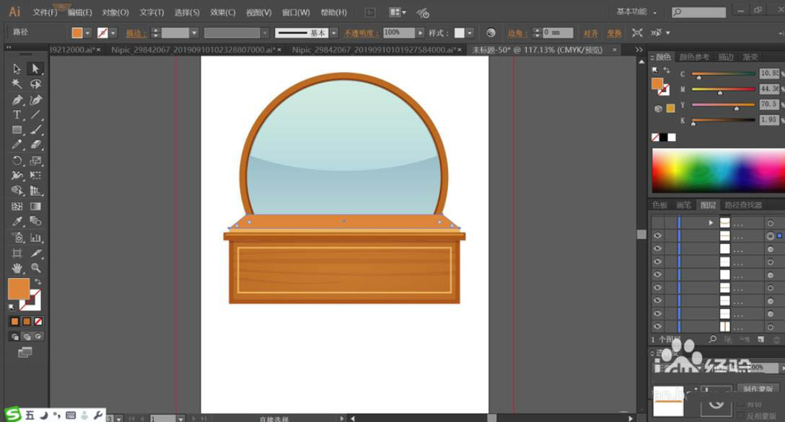
Task: Select the Eraser tool
Action: point(35,145)
